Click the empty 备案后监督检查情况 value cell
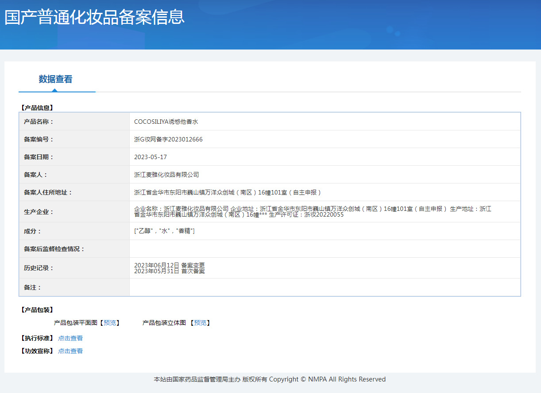This screenshot has width=541, height=393. [325, 249]
